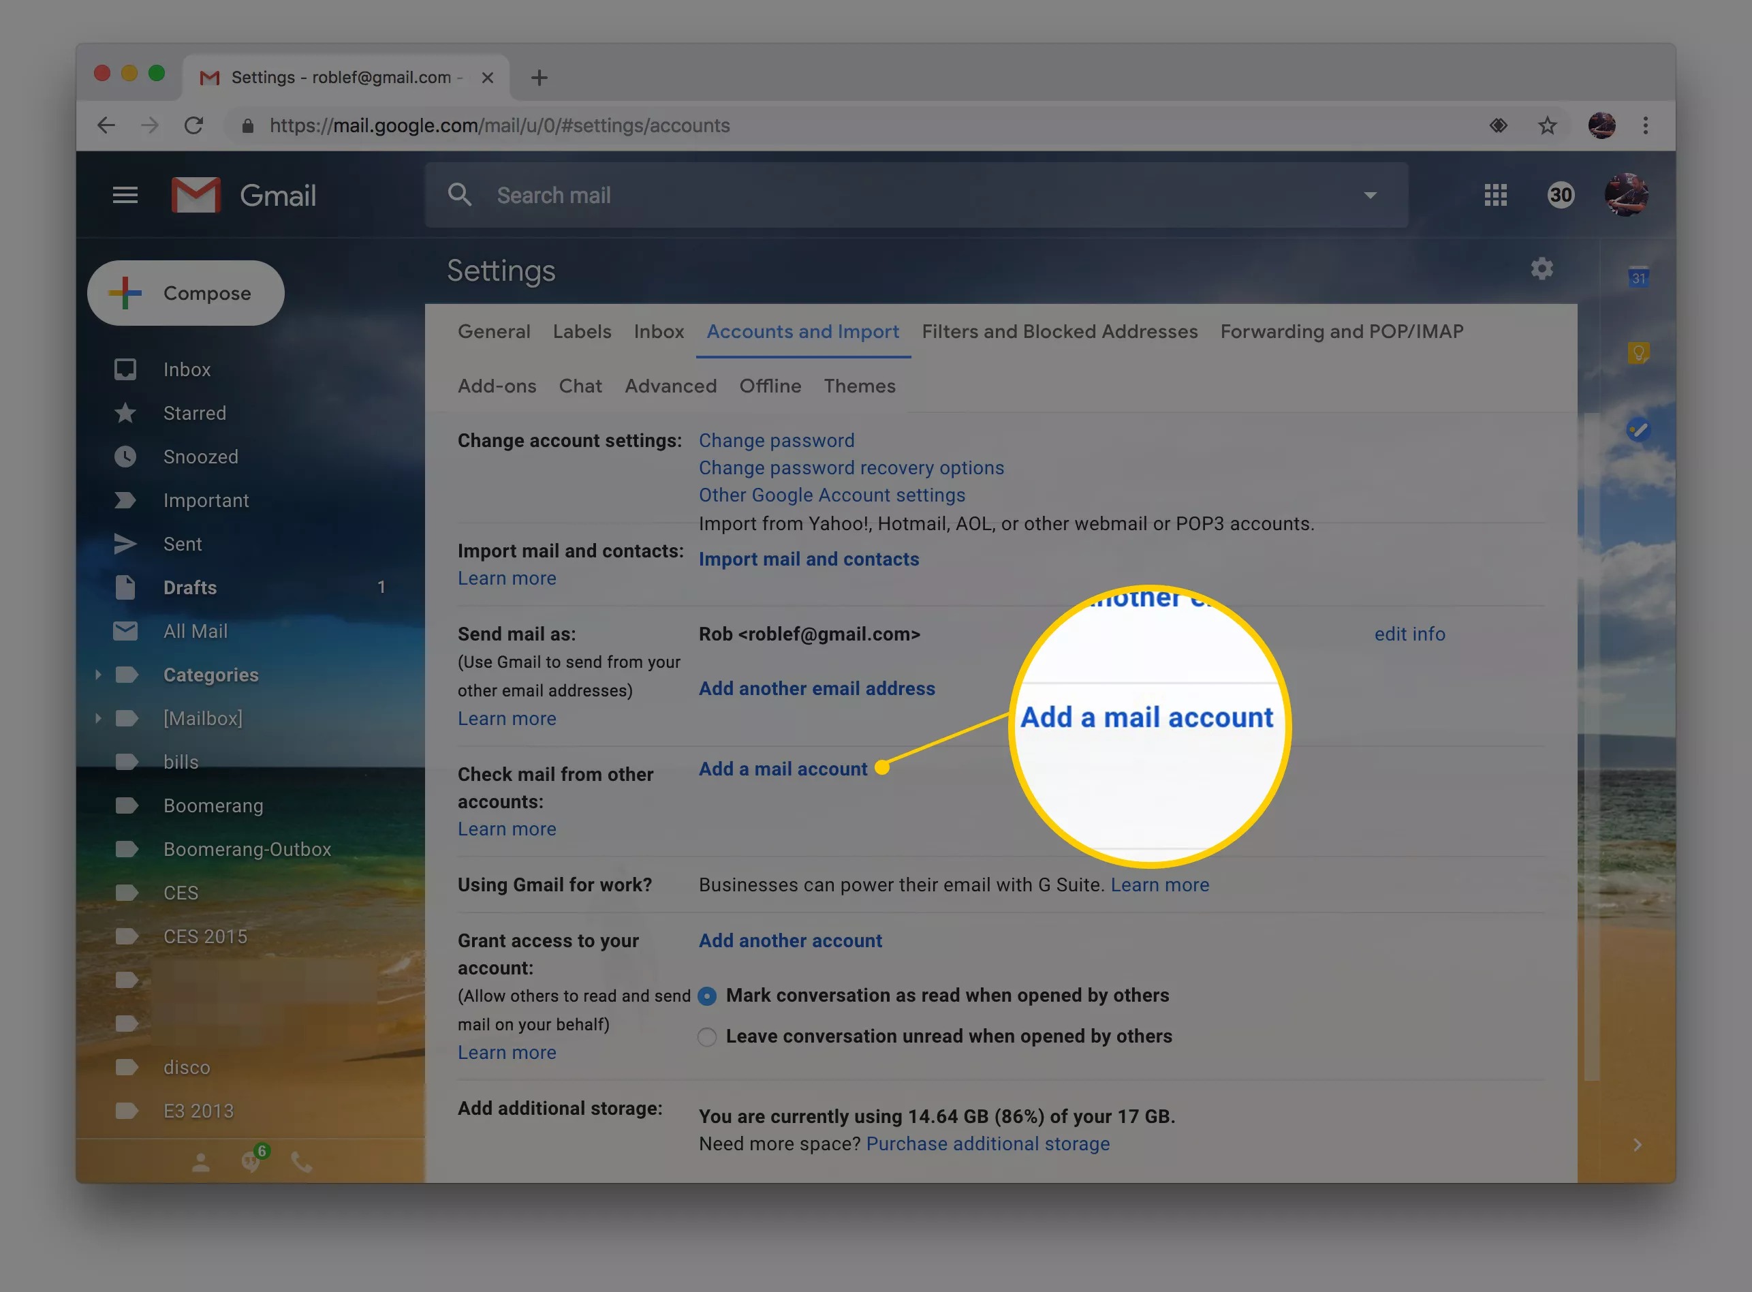1752x1292 pixels.
Task: Expand the [Mailbox] label
Action: (x=97, y=718)
